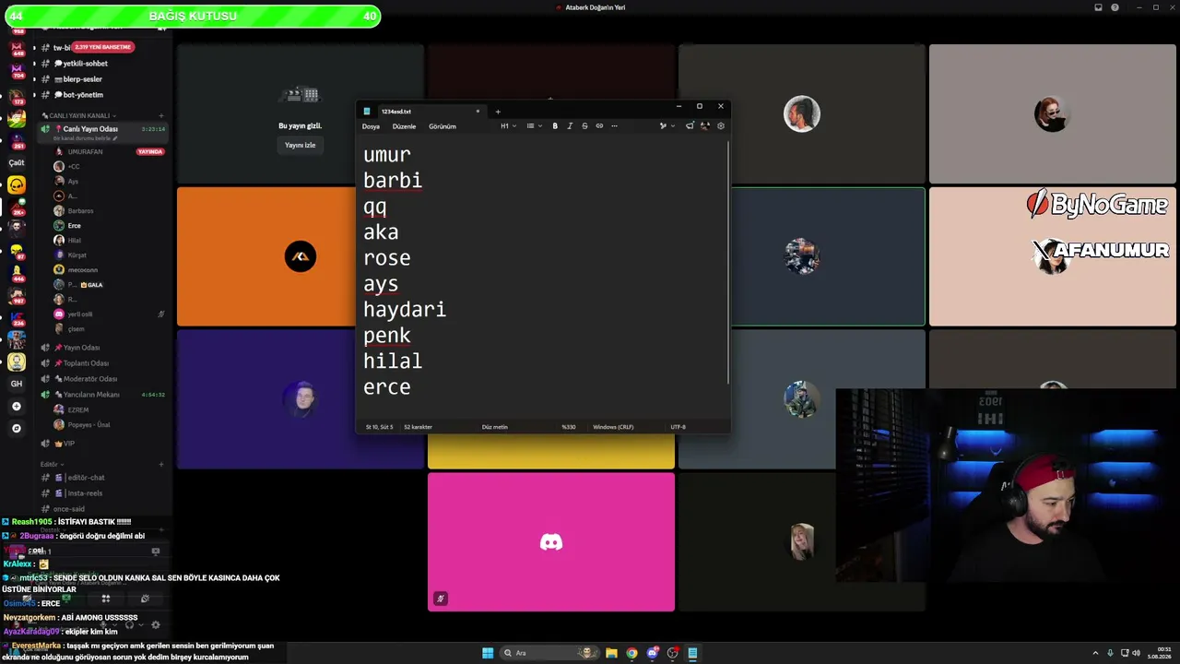This screenshot has width=1180, height=664.
Task: Open the volume control in system tray
Action: pos(1136,653)
